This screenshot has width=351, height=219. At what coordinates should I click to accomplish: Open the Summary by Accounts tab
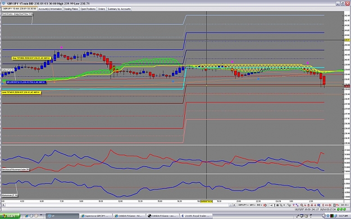[x=119, y=9]
